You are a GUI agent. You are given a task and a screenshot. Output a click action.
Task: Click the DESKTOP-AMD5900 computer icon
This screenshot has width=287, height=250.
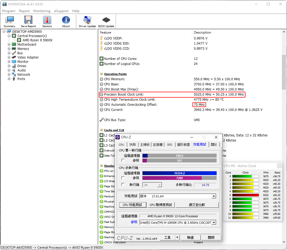(9, 31)
